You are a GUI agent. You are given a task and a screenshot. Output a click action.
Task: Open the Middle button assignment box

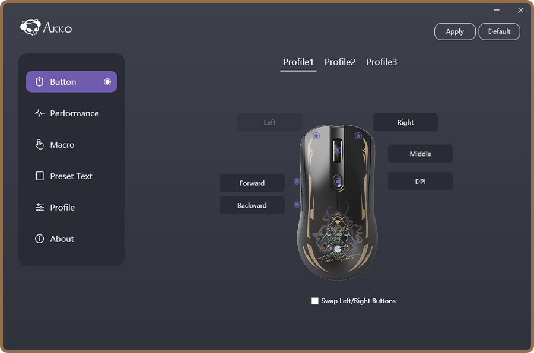[x=420, y=154]
